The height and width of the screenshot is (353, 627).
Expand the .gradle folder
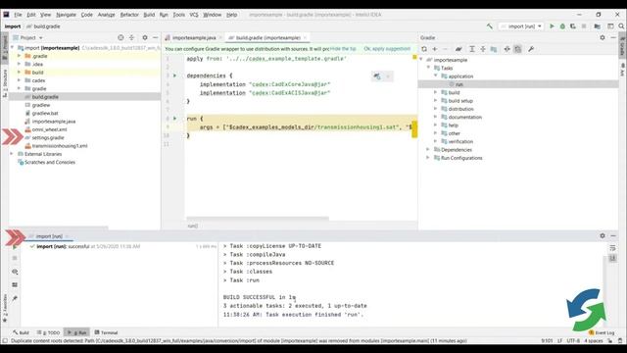(20, 56)
